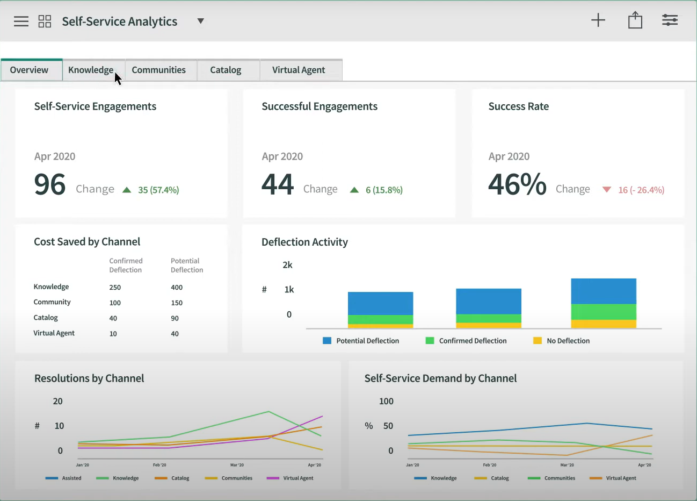Toggle Assisted series in Resolutions legend
Screen dimensions: 697x501
[52, 478]
